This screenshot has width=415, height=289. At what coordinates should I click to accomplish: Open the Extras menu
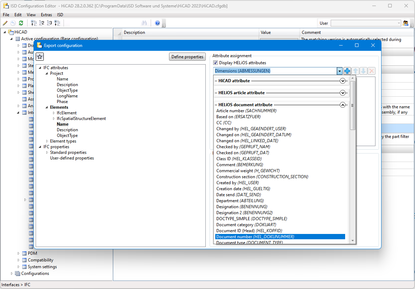click(x=46, y=15)
